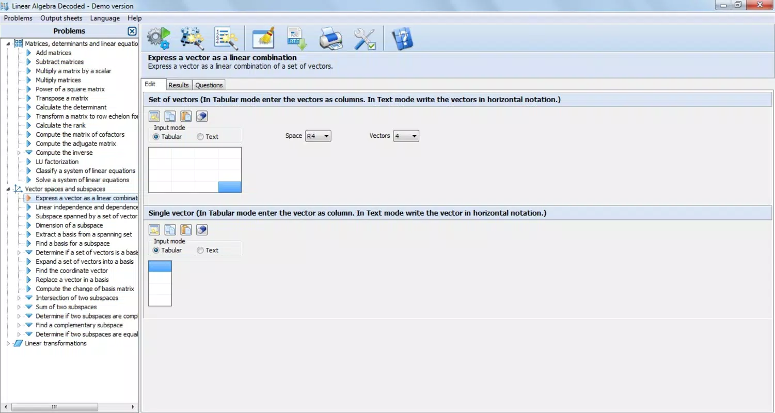775x413 pixels.
Task: Collapse the Matrices, determinants tree node
Action: [8, 44]
